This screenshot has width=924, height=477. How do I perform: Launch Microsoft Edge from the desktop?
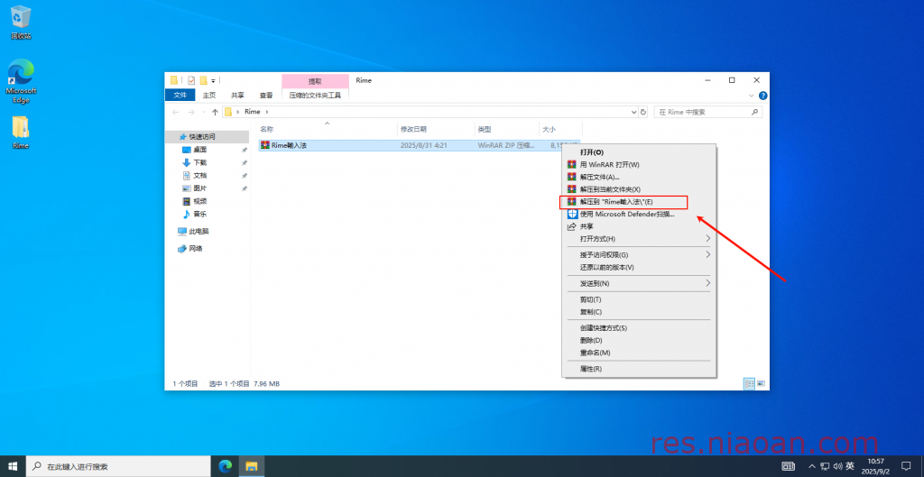click(21, 80)
